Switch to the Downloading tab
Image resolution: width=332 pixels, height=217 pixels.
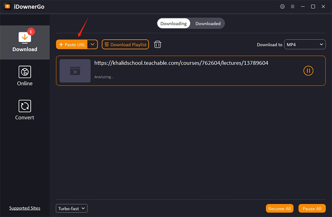(173, 24)
